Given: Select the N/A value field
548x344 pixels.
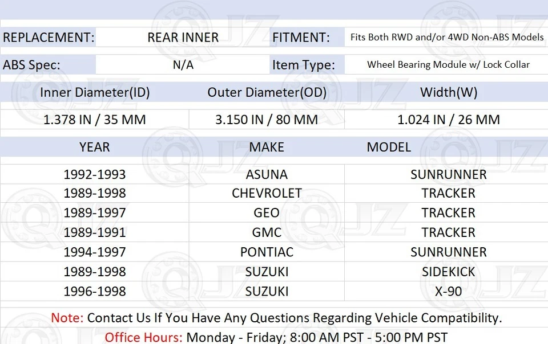Looking at the screenshot, I should pos(183,65).
